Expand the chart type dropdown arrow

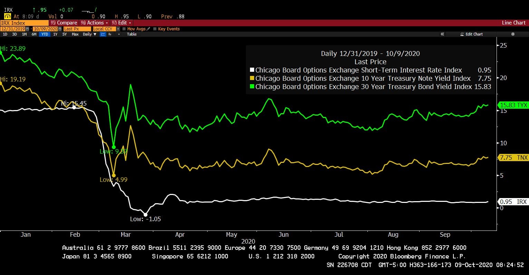pyautogui.click(x=119, y=34)
